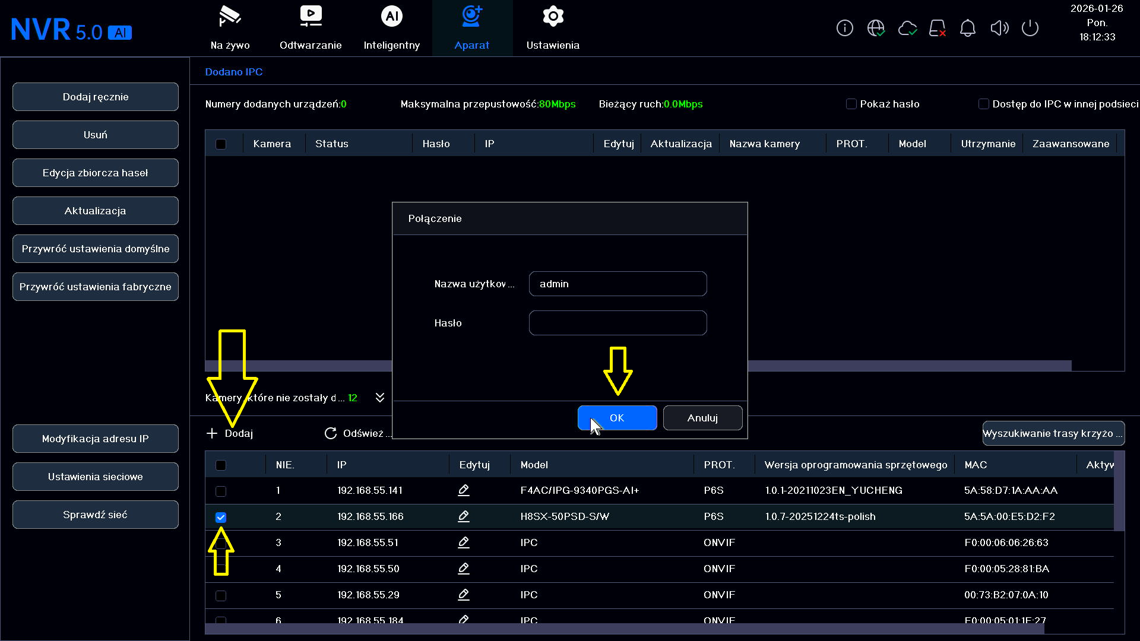The width and height of the screenshot is (1140, 641).
Task: Click edit pencil for 192.168.55.166
Action: point(464,516)
